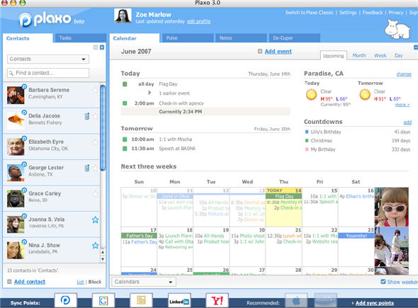
Task: Select the Outlook sync point icon
Action: point(141,300)
